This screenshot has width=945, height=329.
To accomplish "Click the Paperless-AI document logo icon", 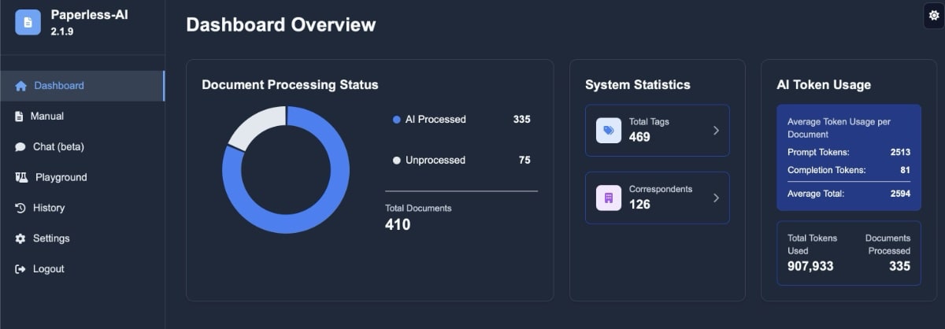I will click(x=28, y=22).
